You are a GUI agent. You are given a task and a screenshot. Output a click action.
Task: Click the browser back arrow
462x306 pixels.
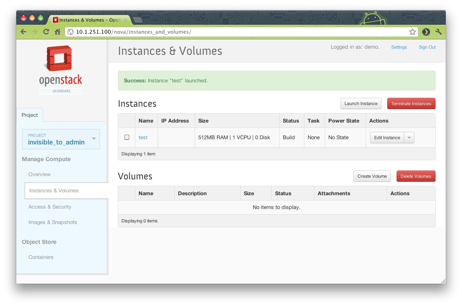[23, 31]
